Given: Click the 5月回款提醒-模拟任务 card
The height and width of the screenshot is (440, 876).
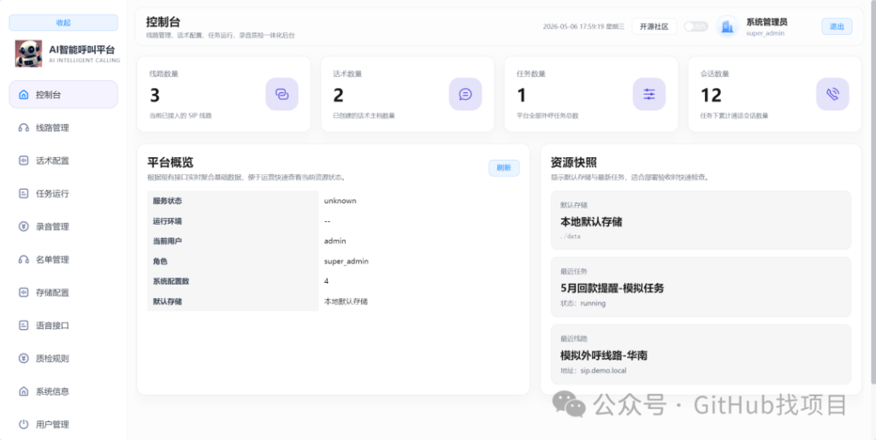Looking at the screenshot, I should pos(701,287).
